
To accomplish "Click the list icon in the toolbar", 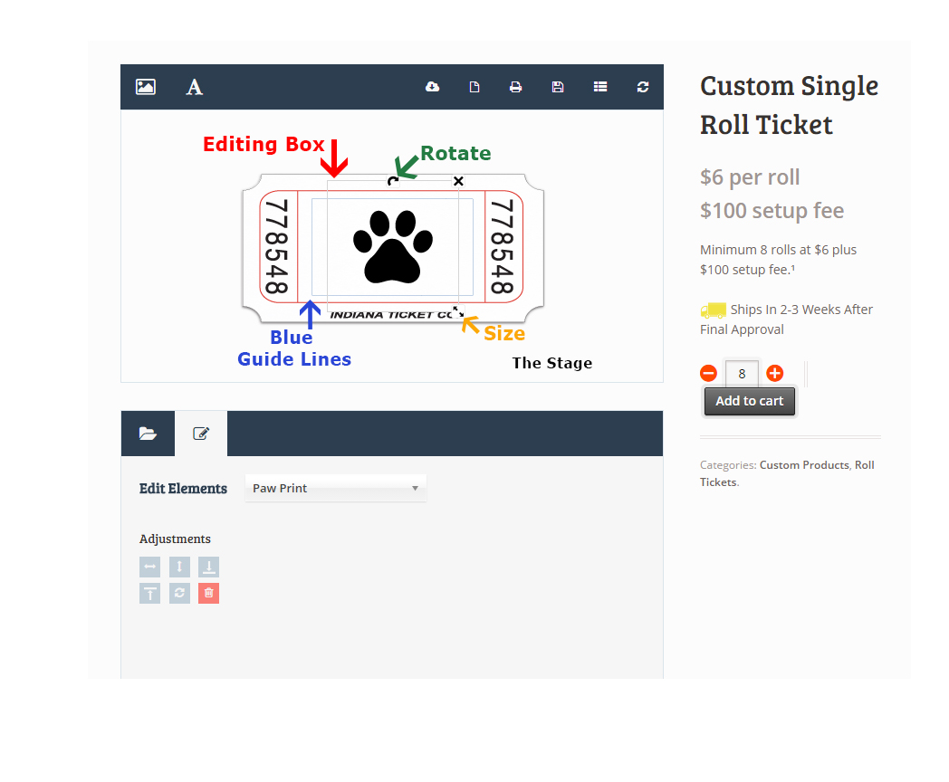I will [x=600, y=87].
